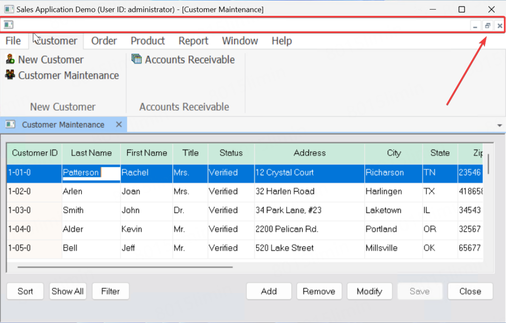Open the File menu
This screenshot has width=506, height=323.
tap(13, 41)
